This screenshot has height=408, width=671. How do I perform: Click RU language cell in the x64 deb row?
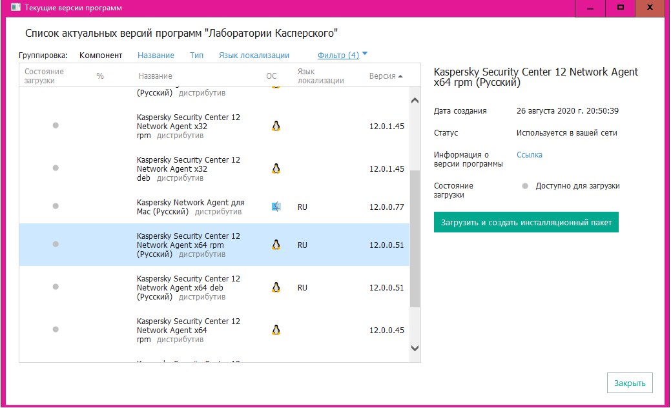pos(302,288)
